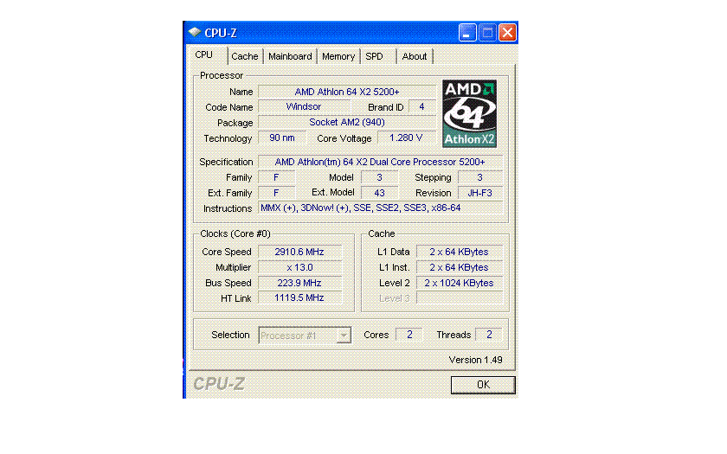Click the Level 2 value 2 x 1024 KBytes
Viewport: 727px width, 454px height.
coord(459,283)
